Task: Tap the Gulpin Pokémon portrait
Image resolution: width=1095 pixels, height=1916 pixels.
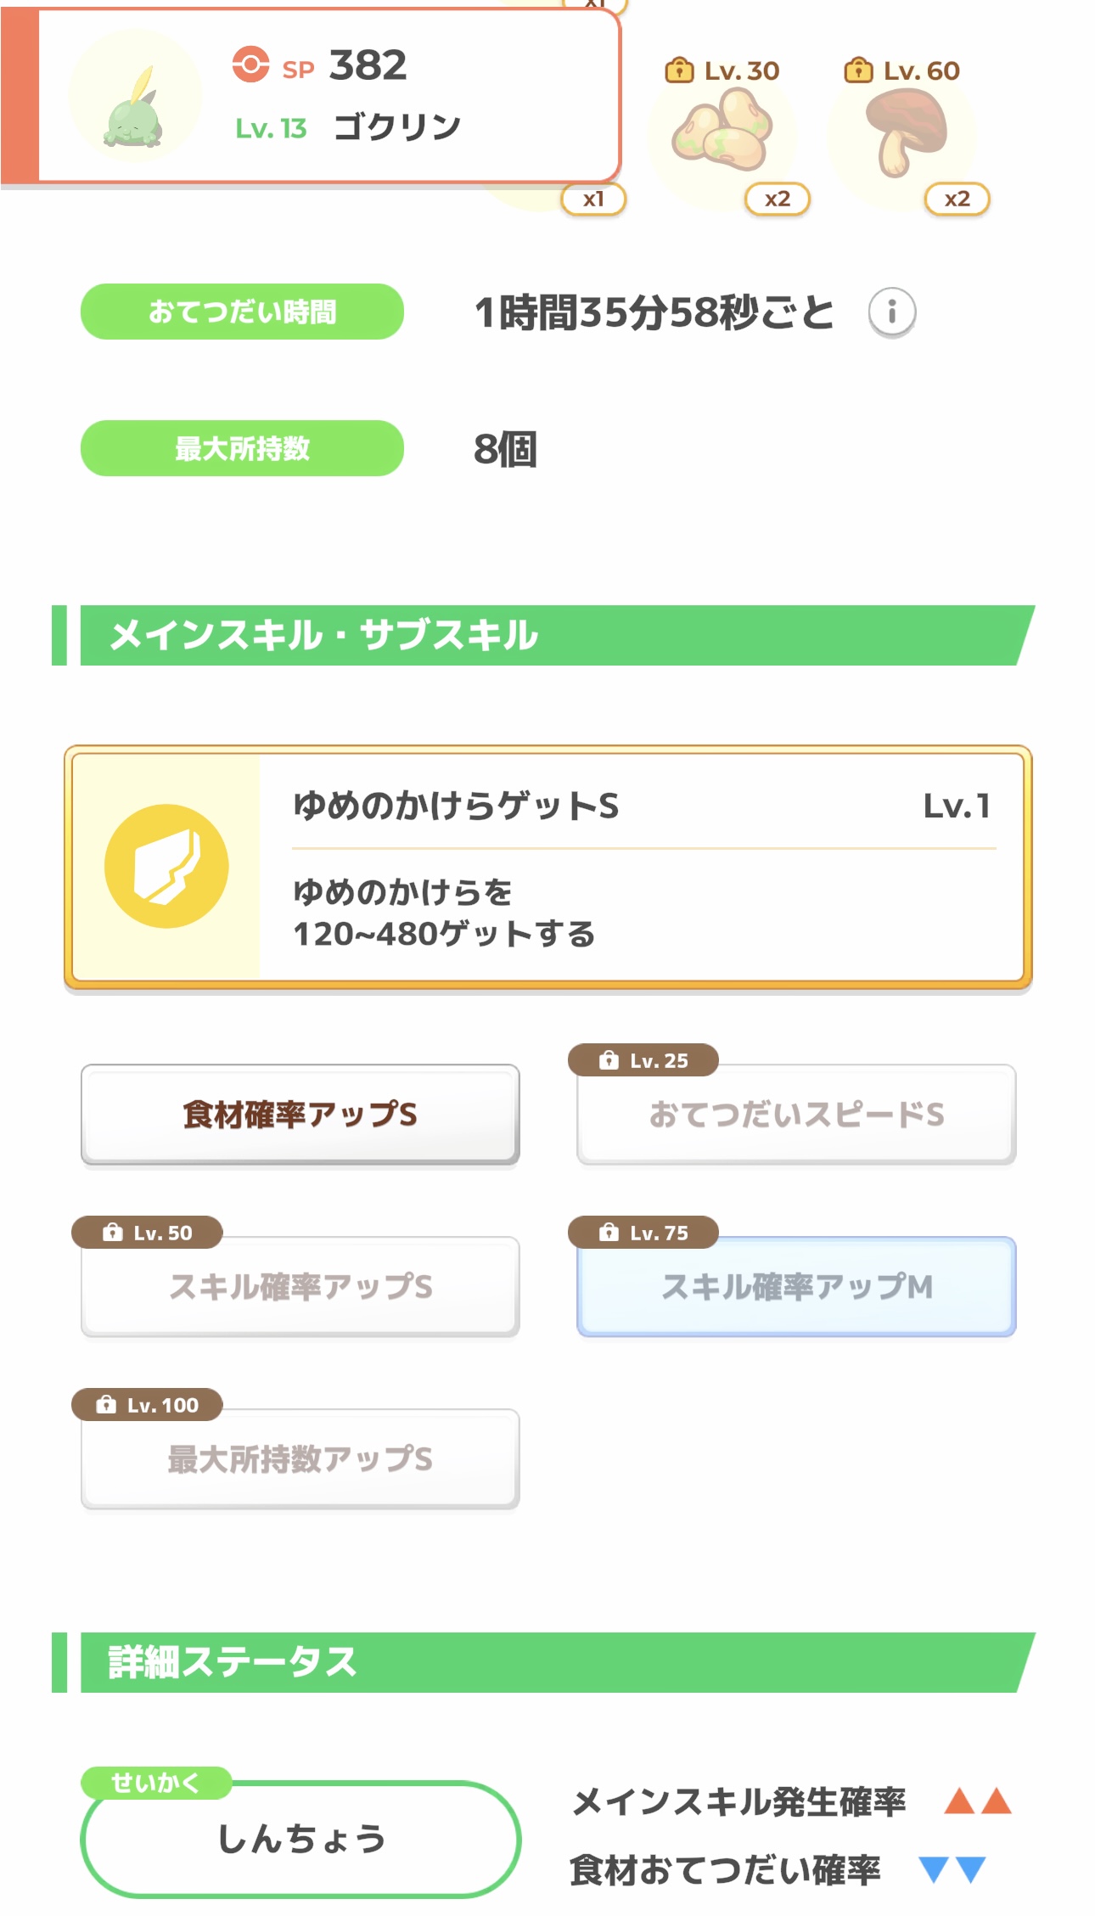Action: (136, 100)
